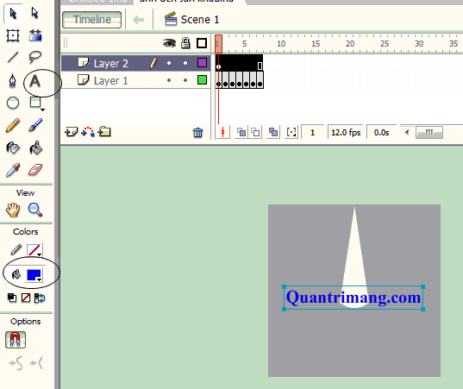Open Modify Onion Markers menu
Image resolution: width=463 pixels, height=389 pixels.
pos(291,132)
